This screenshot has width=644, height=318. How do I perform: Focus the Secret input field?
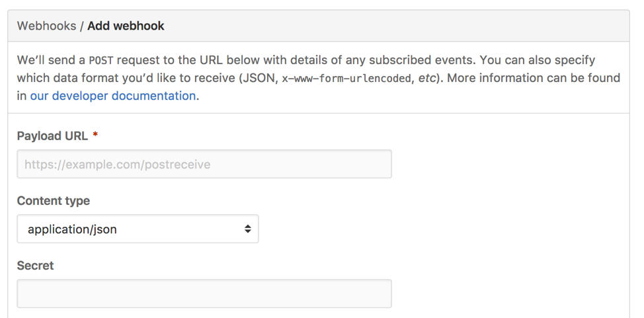tap(204, 294)
